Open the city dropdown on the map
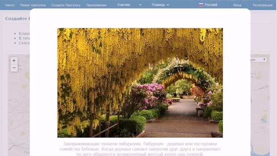 point(259,60)
